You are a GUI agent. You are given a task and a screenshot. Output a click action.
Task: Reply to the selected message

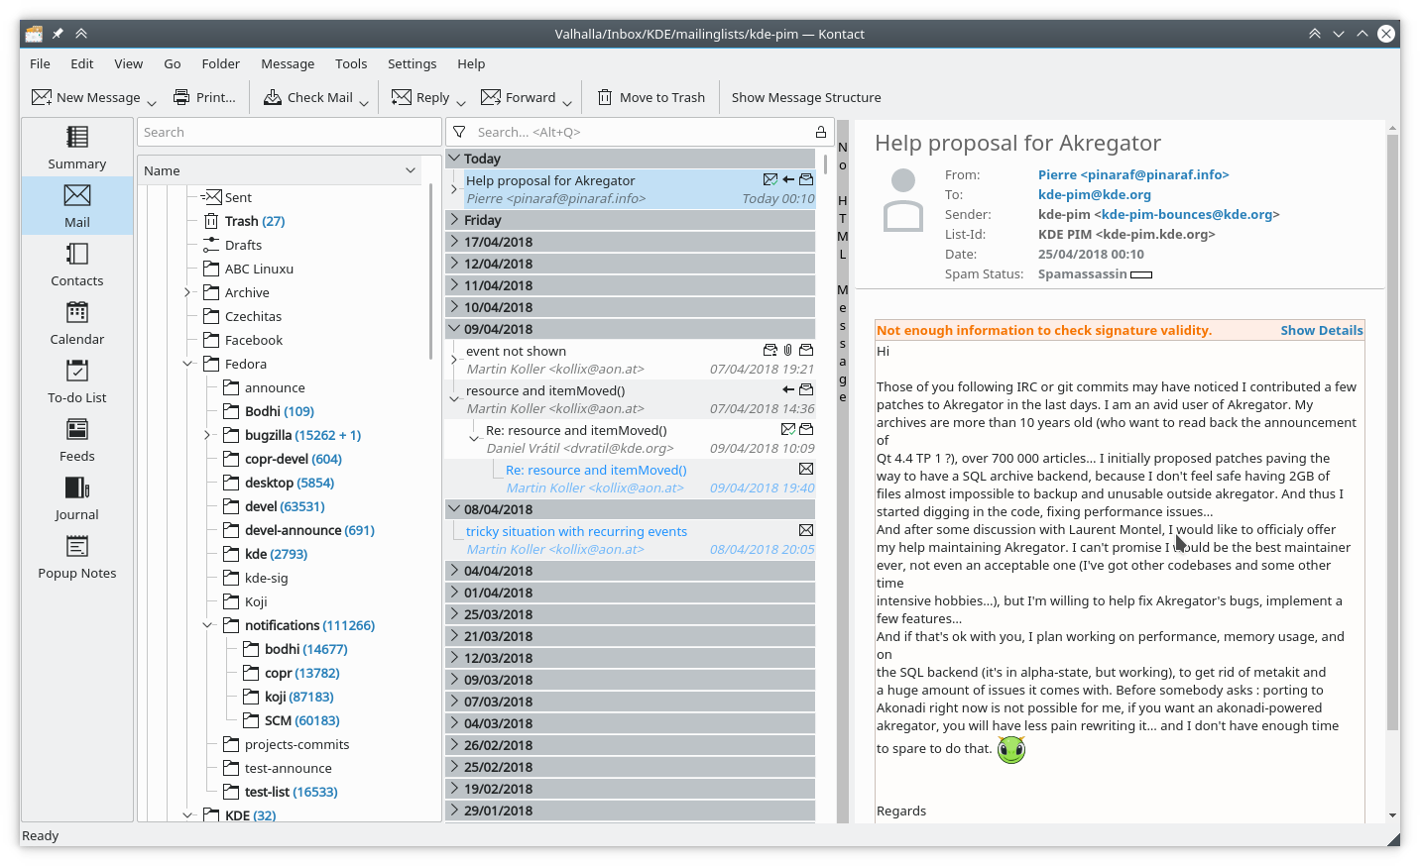point(420,97)
